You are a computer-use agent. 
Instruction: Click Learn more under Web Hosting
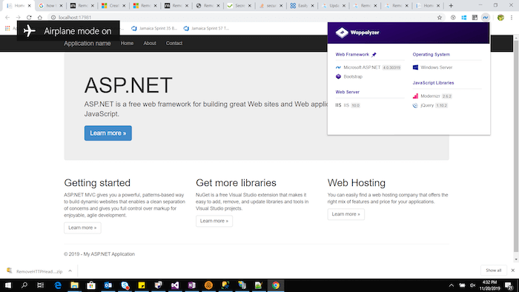coord(346,214)
